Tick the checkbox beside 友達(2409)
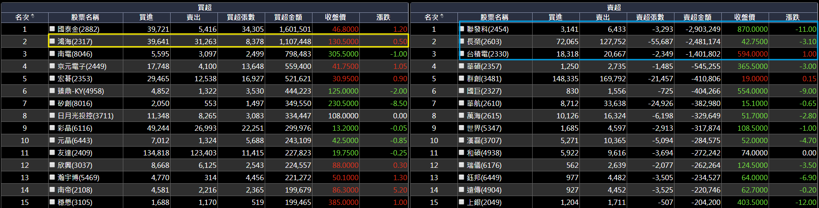The width and height of the screenshot is (819, 208). point(52,152)
